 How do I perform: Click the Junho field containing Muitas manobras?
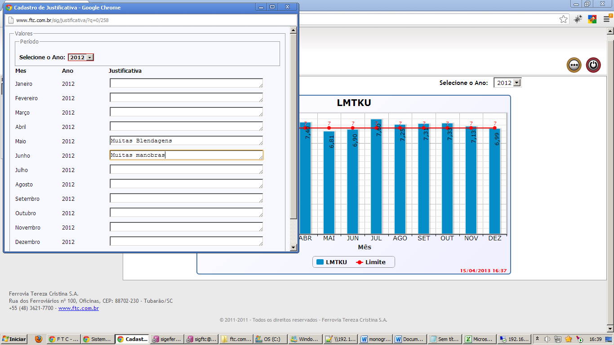pyautogui.click(x=187, y=155)
